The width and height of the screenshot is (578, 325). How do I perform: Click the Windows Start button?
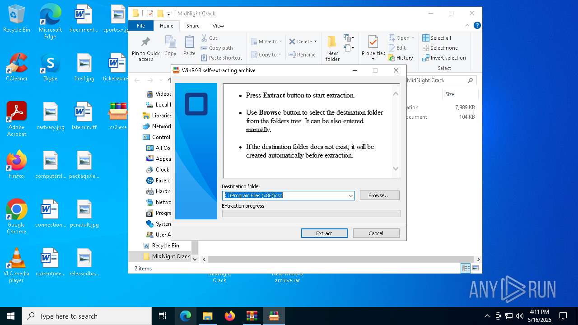(x=11, y=316)
